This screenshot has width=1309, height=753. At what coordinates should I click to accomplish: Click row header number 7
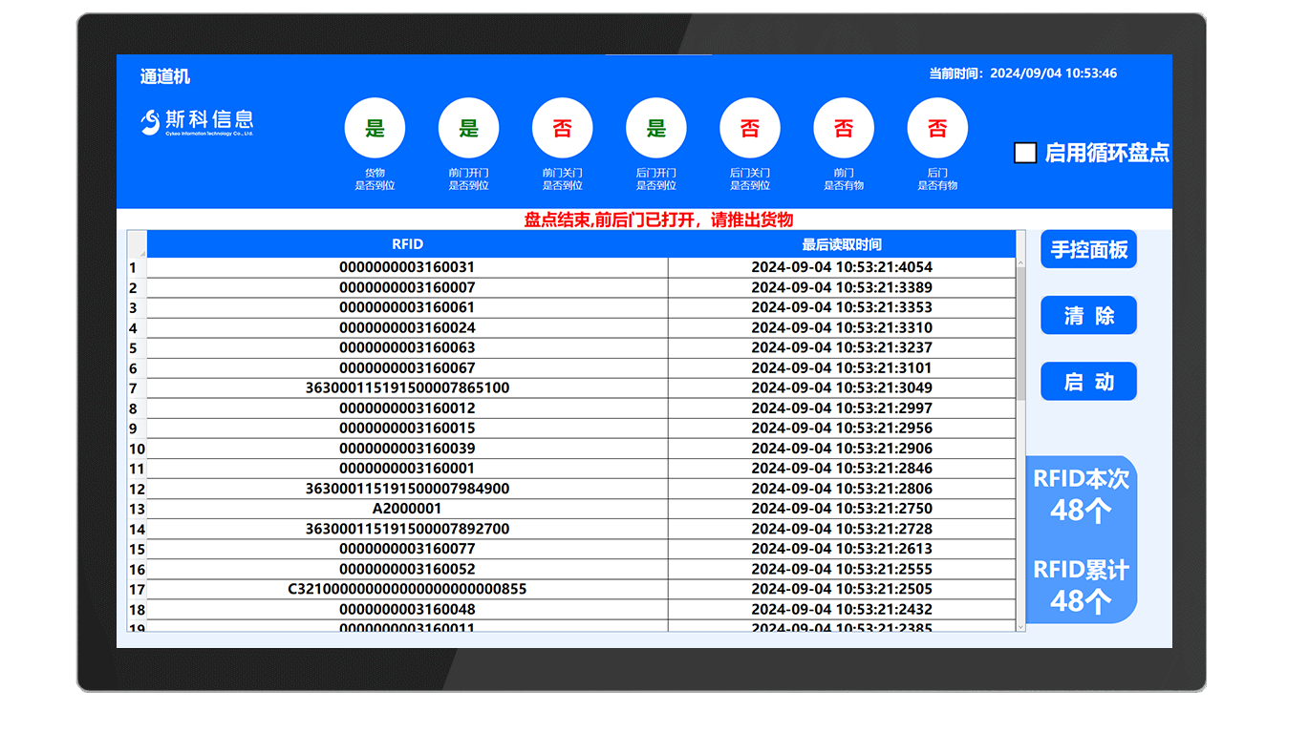[134, 388]
